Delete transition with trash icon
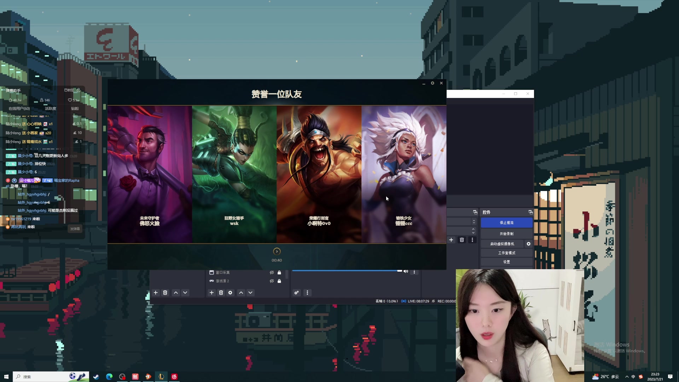 (x=462, y=240)
